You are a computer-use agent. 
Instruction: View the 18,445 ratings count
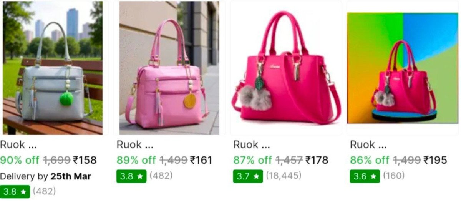[x=284, y=176]
